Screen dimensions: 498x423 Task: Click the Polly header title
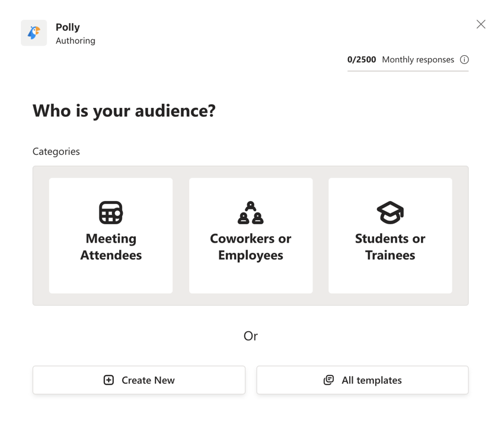click(68, 27)
